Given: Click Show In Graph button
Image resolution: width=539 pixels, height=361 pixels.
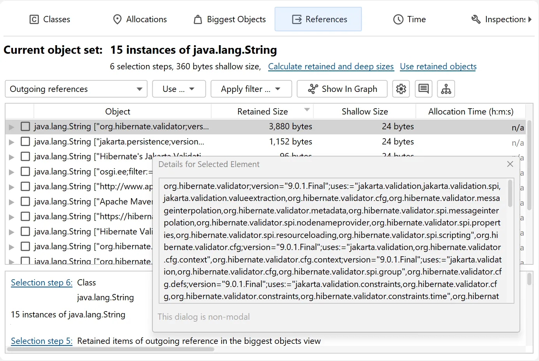Looking at the screenshot, I should point(342,89).
